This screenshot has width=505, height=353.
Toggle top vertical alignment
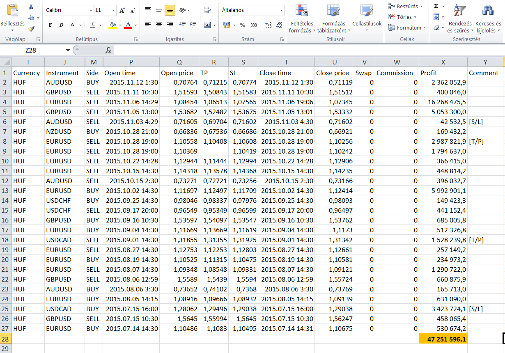tap(148, 10)
